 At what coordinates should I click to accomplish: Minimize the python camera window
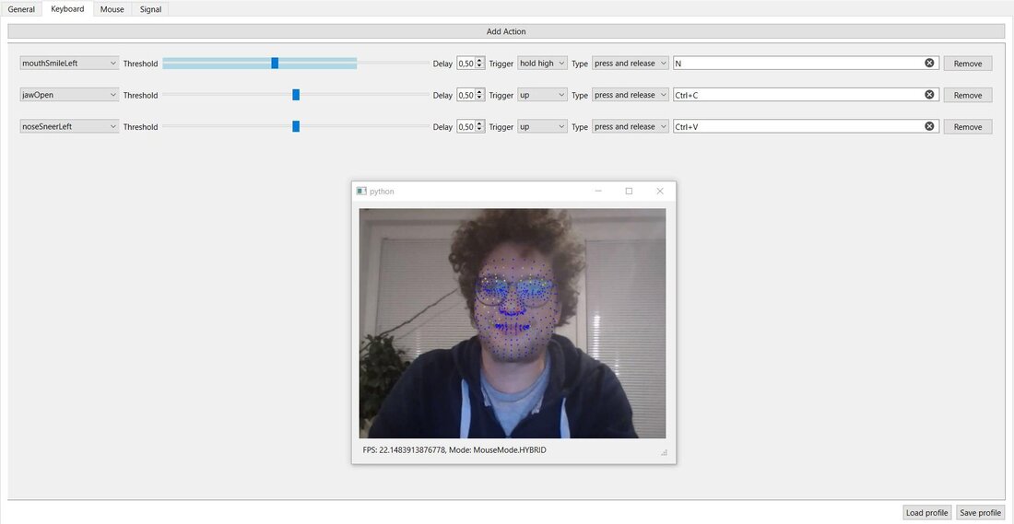(598, 191)
